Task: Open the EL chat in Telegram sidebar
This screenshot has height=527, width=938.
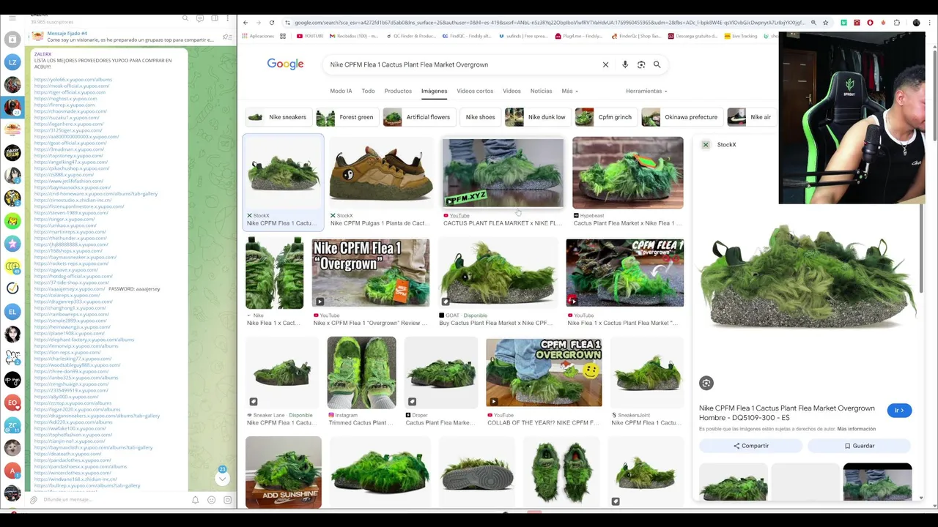Action: click(12, 312)
